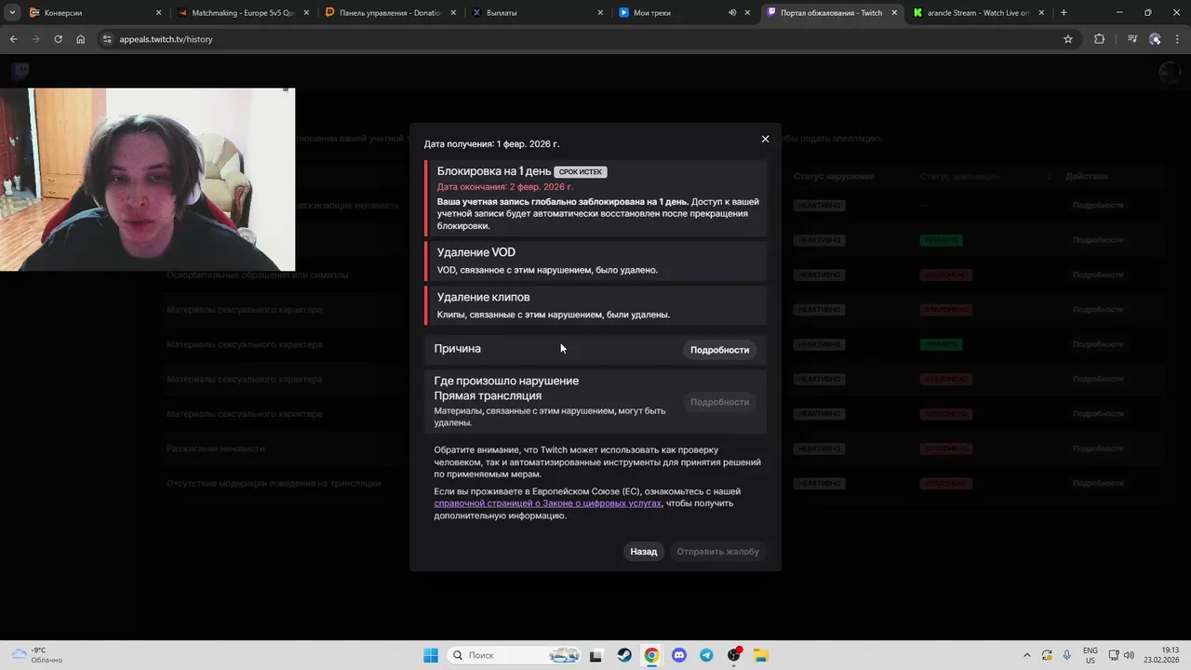Click the Twitch logo on the page
Viewport: 1191px width, 670px height.
click(x=20, y=72)
